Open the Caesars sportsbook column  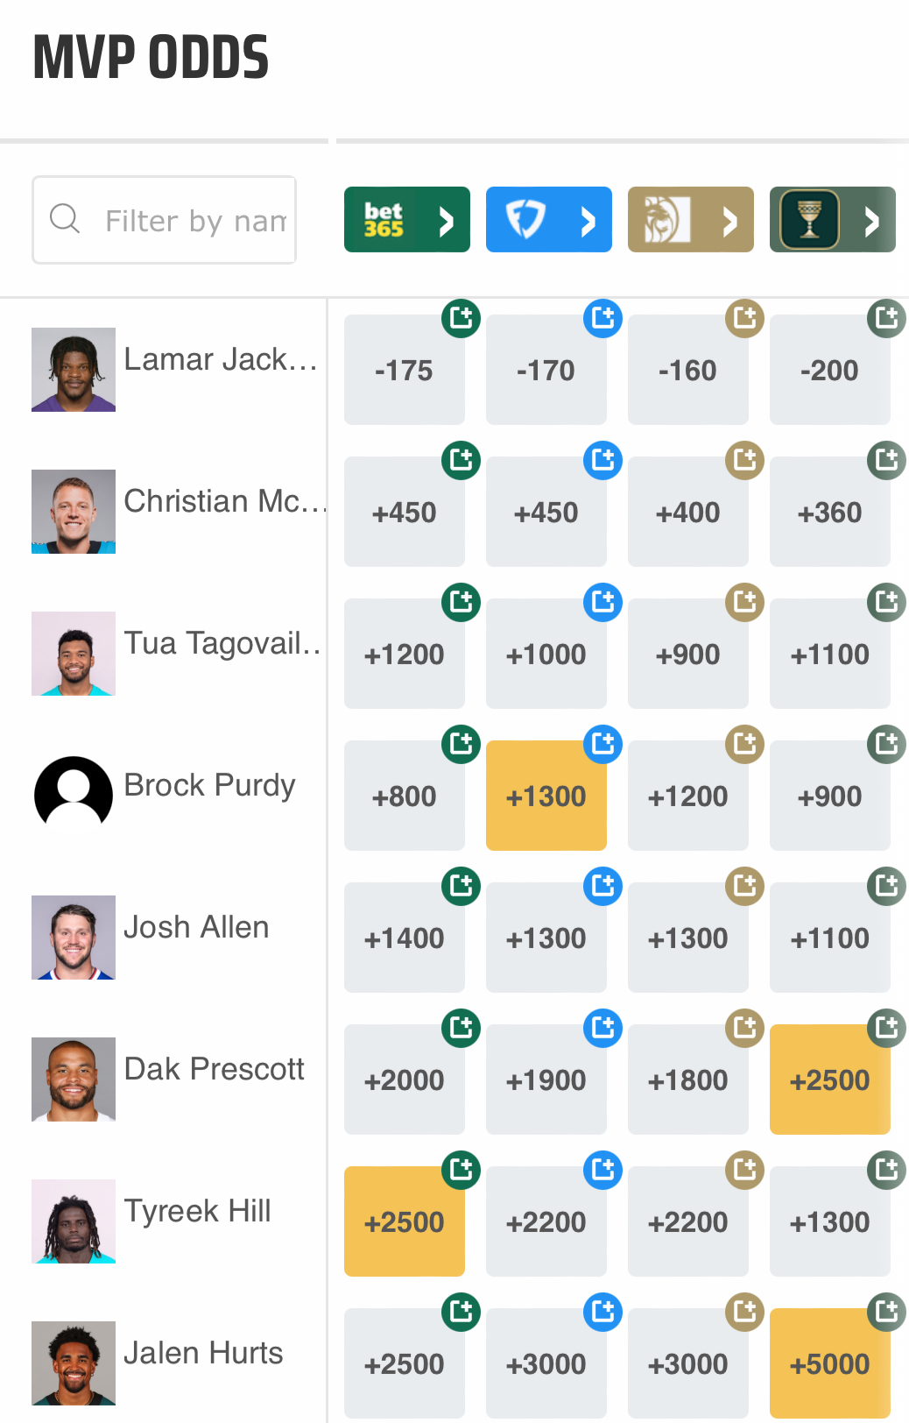coord(832,220)
